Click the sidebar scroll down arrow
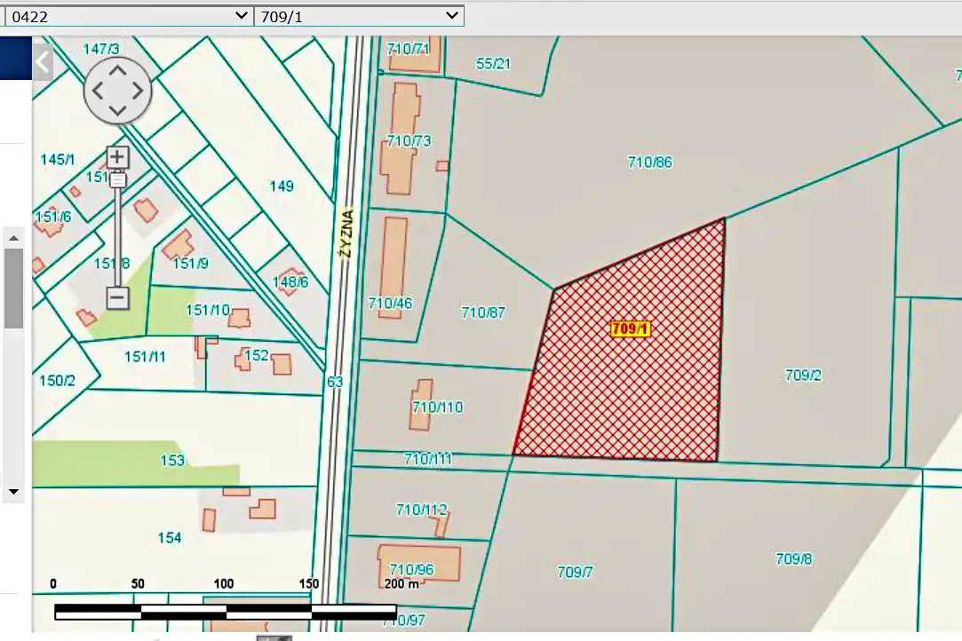The image size is (962, 641). (13, 490)
